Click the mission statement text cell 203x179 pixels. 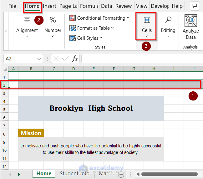[91, 149]
